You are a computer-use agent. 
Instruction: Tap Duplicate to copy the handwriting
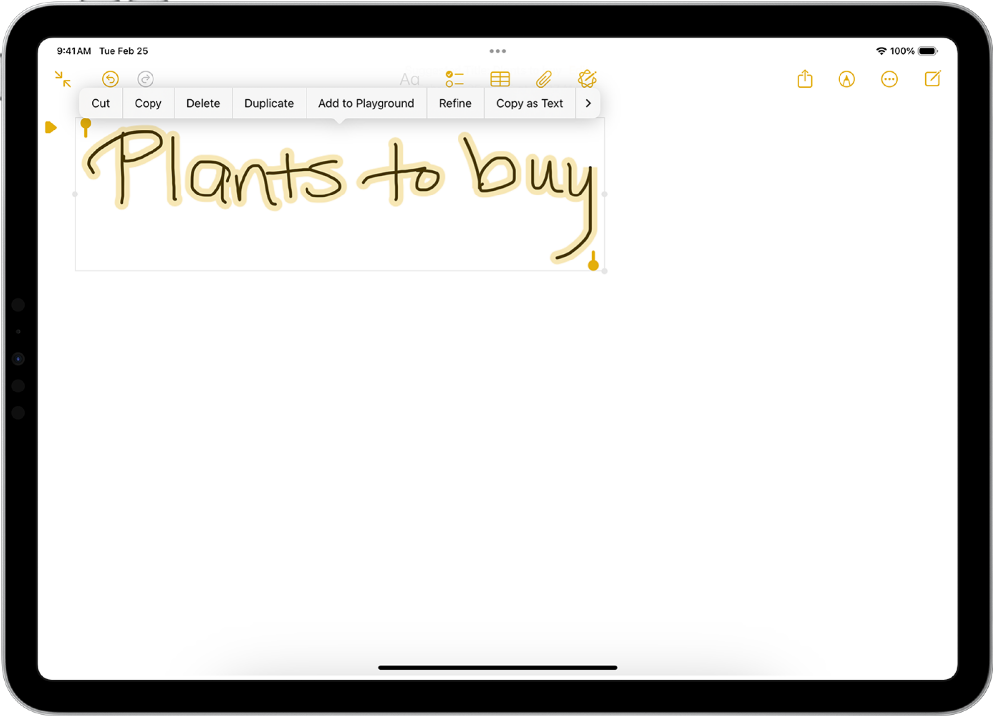269,103
